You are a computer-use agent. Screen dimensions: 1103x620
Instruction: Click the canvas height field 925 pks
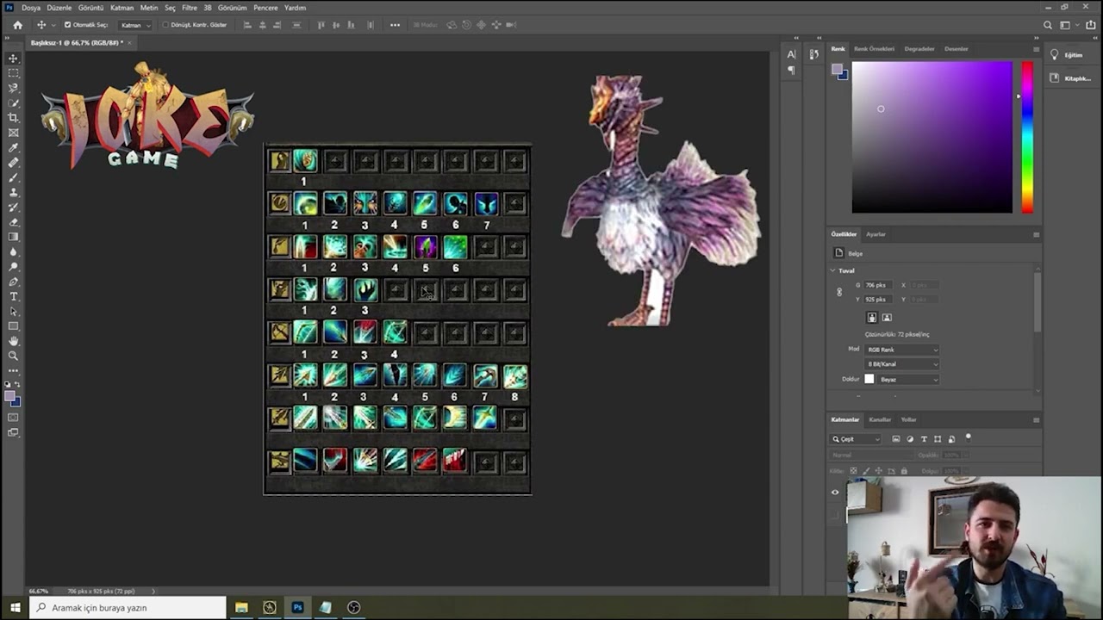click(x=877, y=300)
